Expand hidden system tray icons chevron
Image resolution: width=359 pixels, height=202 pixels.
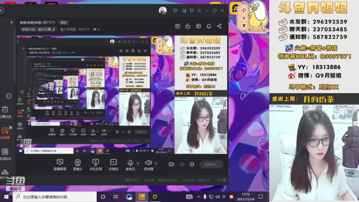(x=198, y=197)
